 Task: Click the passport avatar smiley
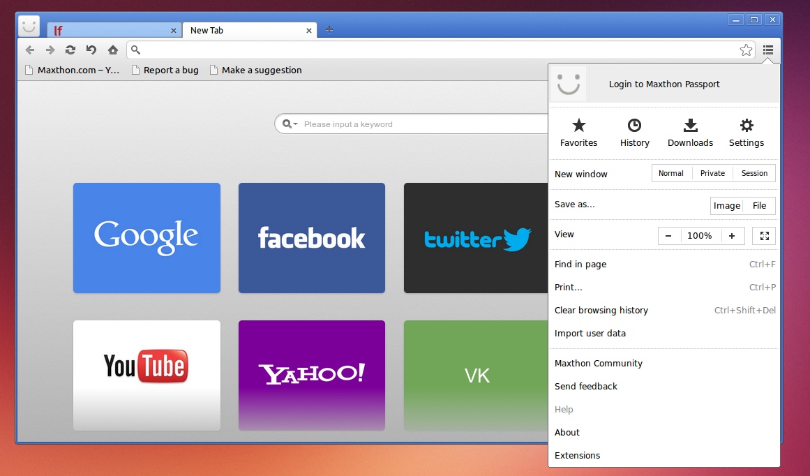click(x=569, y=84)
